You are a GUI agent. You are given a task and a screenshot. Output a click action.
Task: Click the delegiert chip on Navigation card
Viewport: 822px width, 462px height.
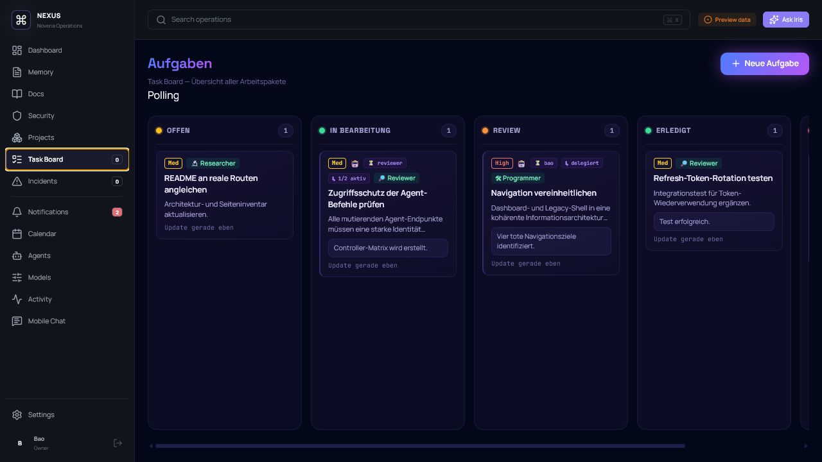582,163
